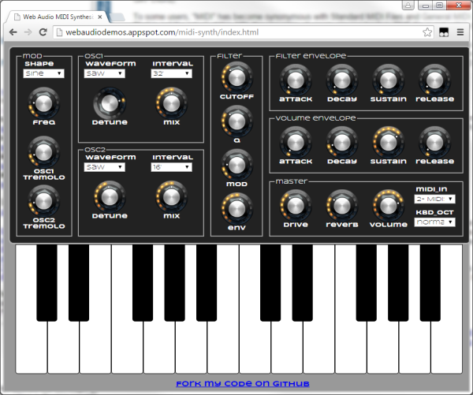473x395 pixels.
Task: Click the volume envelope decay knob
Action: (342, 142)
